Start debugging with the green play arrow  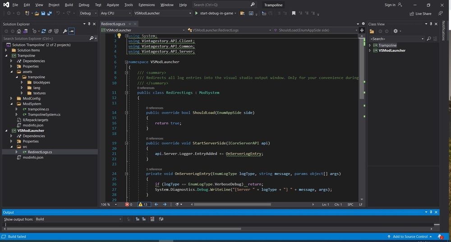pyautogui.click(x=197, y=13)
